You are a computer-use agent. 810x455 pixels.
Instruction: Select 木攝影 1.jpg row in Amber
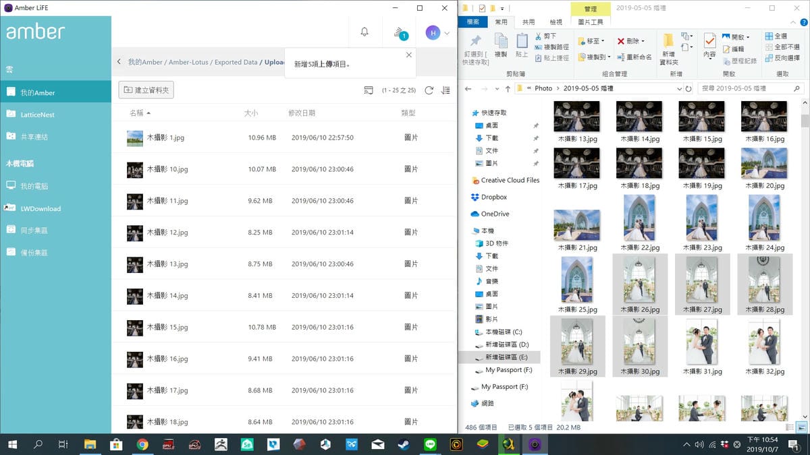coord(284,138)
